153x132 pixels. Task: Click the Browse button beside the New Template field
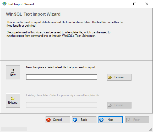pos(119,77)
